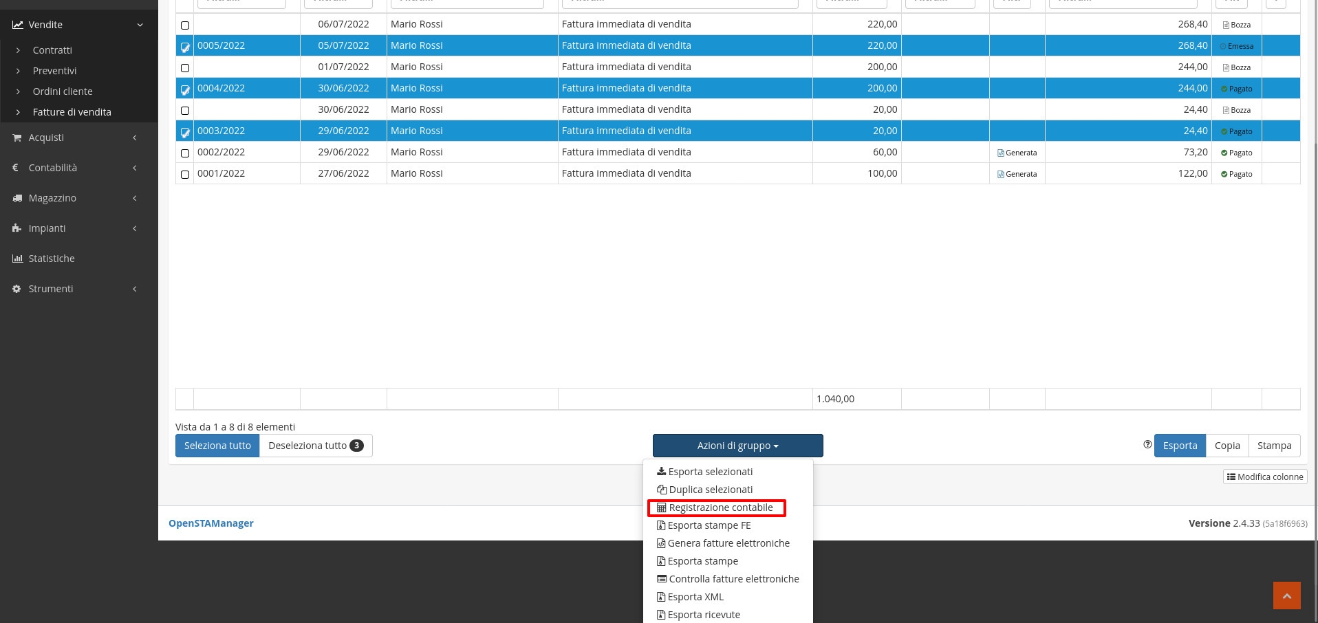The image size is (1318, 623).
Task: Select Genera fatture elettroniche menu entry
Action: point(728,543)
